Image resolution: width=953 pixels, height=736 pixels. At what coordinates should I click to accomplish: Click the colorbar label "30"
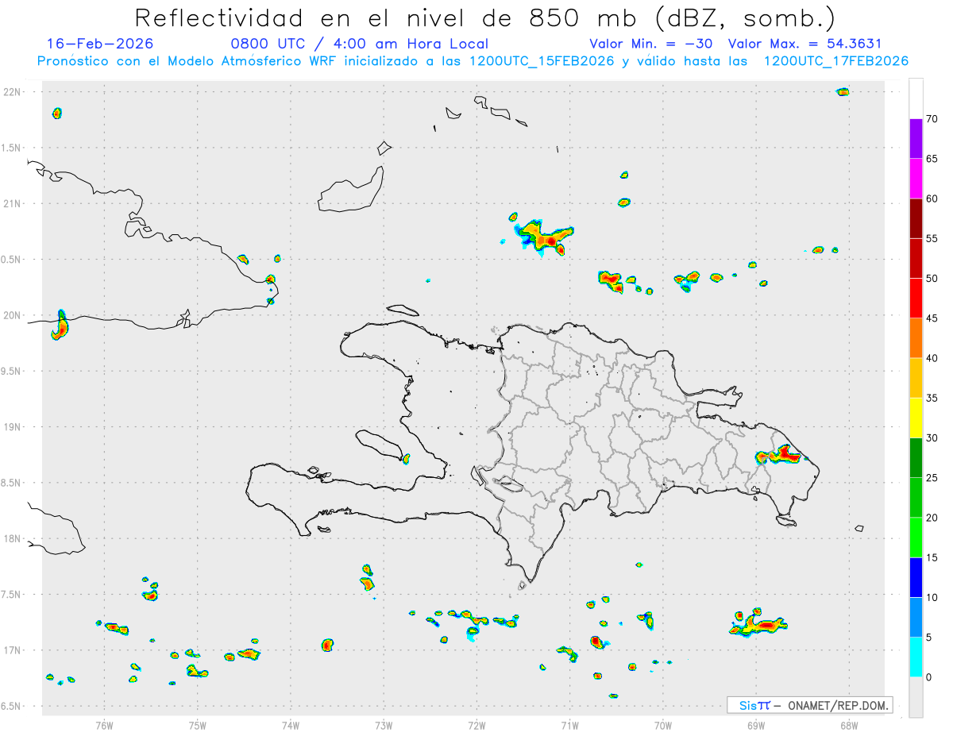pos(932,438)
